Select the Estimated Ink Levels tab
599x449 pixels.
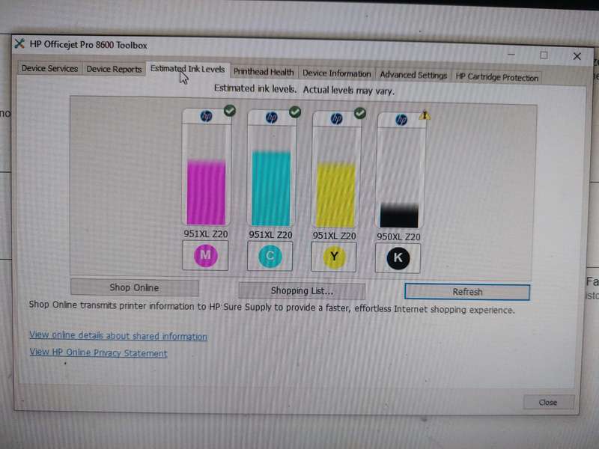188,69
